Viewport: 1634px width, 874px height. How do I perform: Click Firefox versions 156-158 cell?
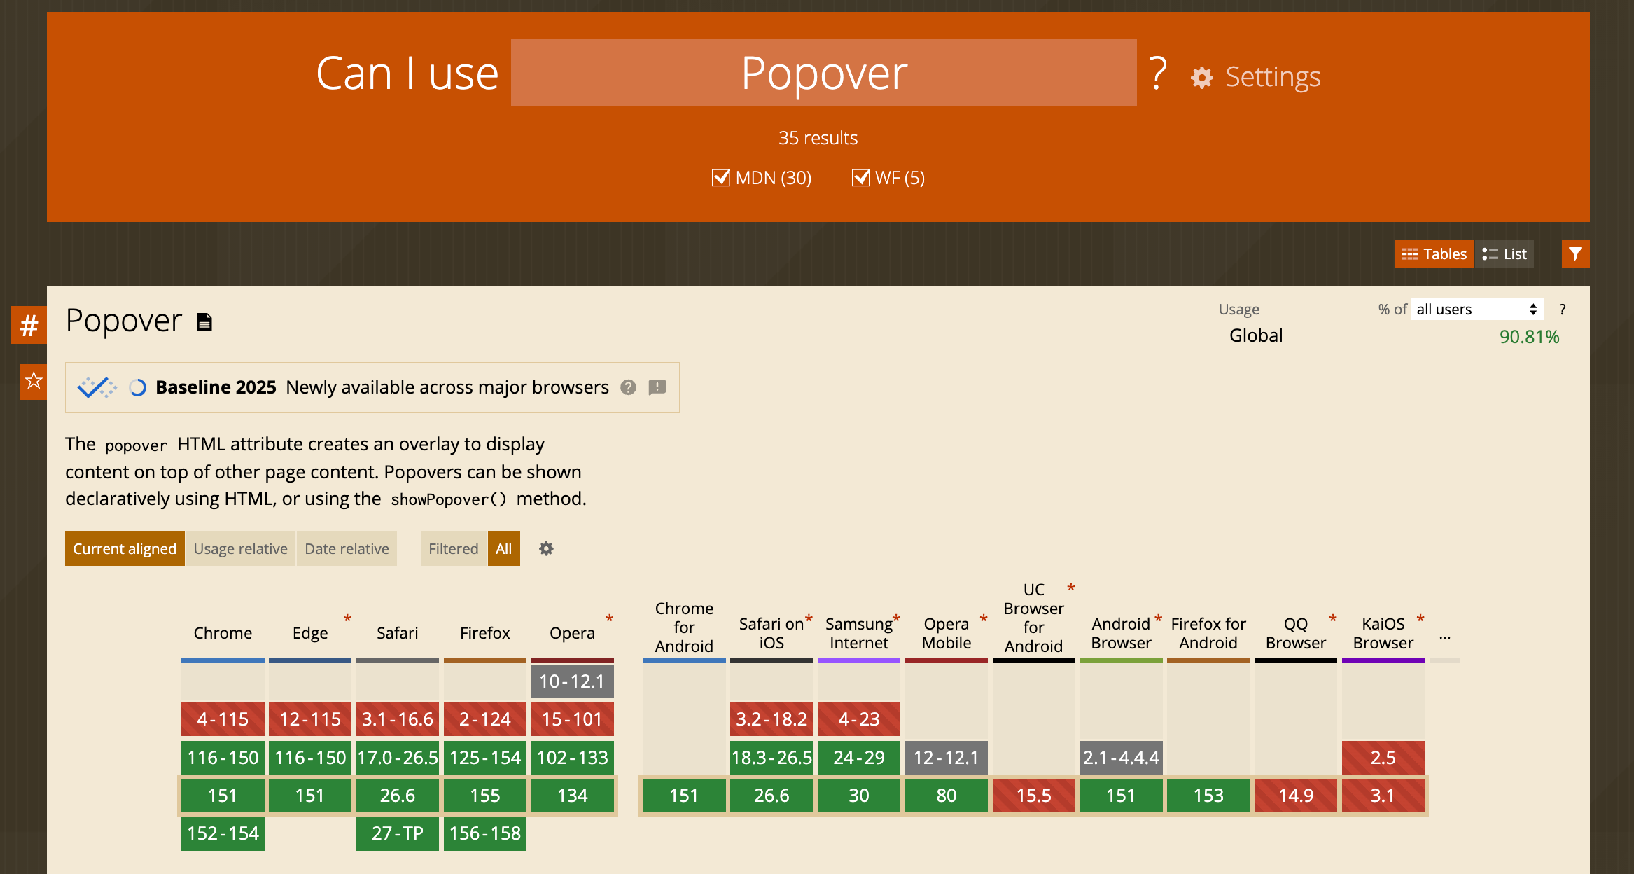(485, 833)
